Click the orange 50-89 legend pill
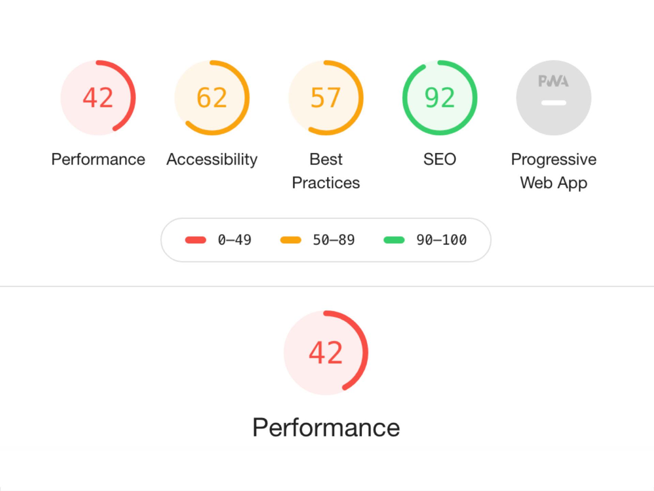The image size is (654, 491). [290, 240]
